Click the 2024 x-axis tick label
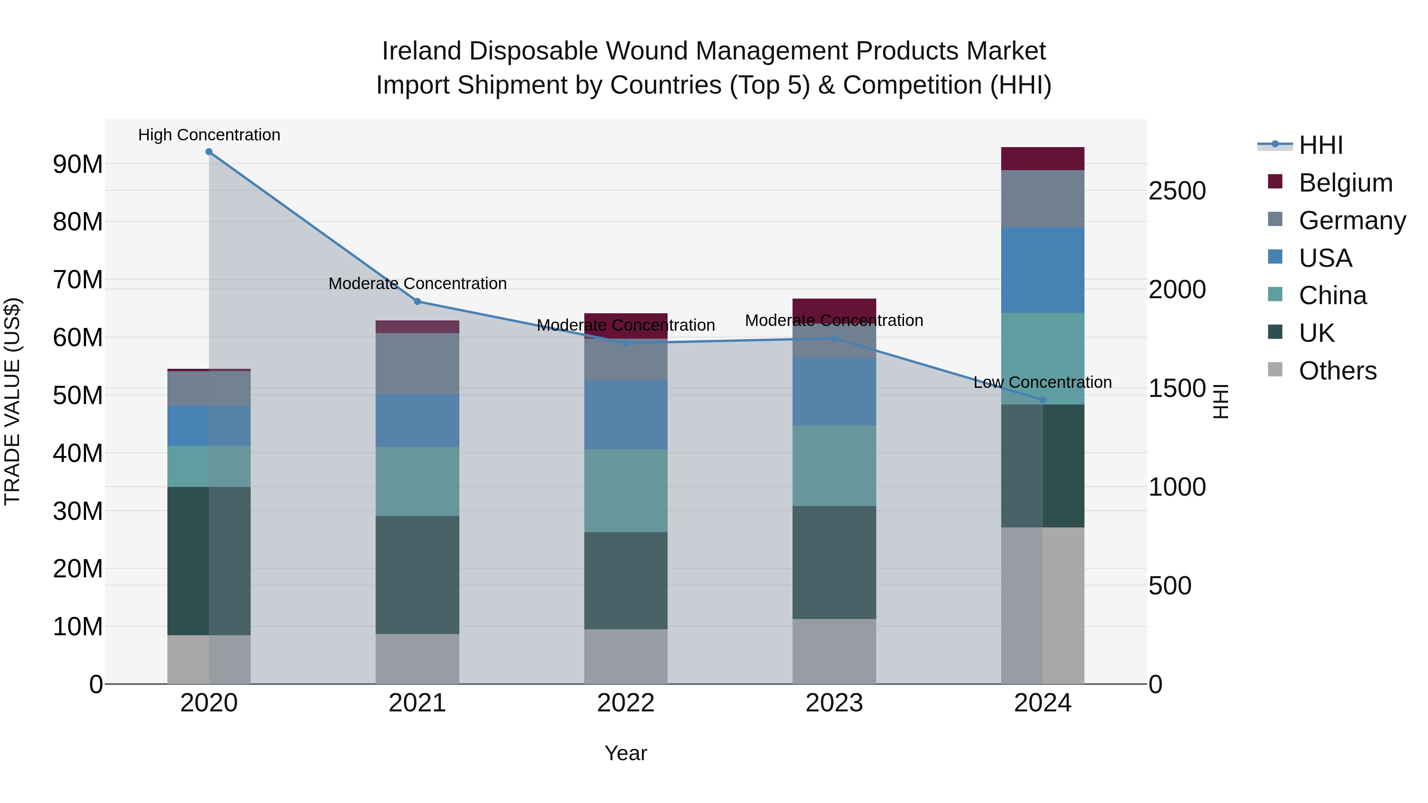The height and width of the screenshot is (803, 1428). 1043,703
